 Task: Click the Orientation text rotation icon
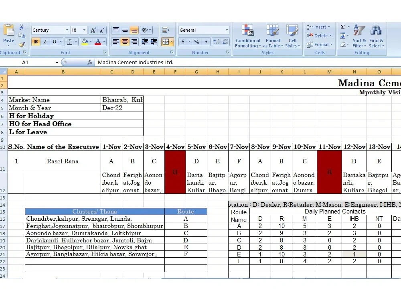[145, 30]
